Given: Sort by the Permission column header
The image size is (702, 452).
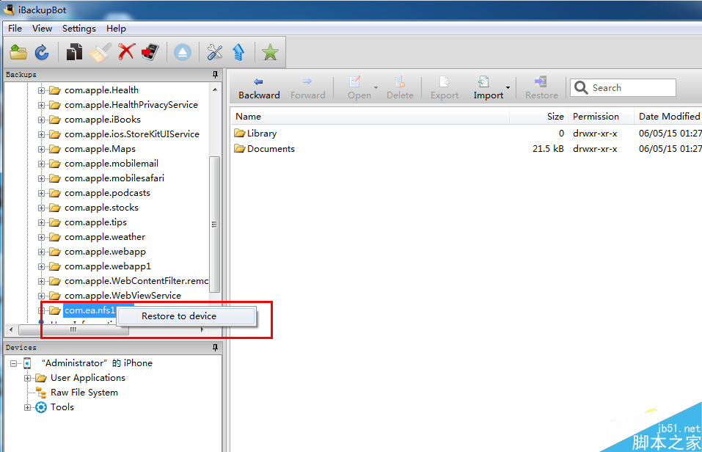Looking at the screenshot, I should [x=602, y=117].
